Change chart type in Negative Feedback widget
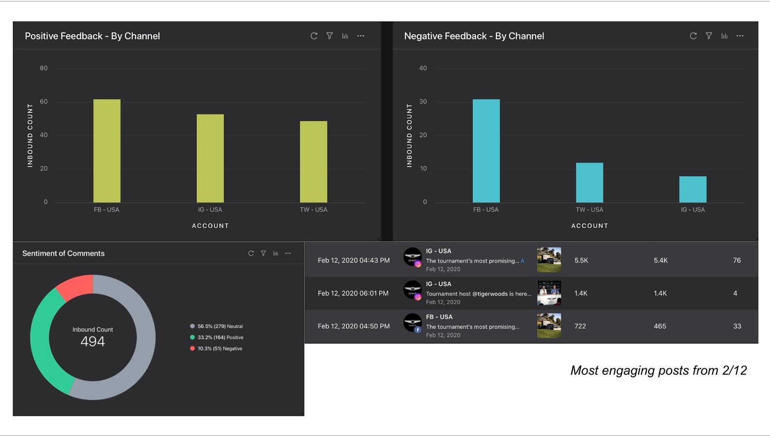 coord(724,36)
